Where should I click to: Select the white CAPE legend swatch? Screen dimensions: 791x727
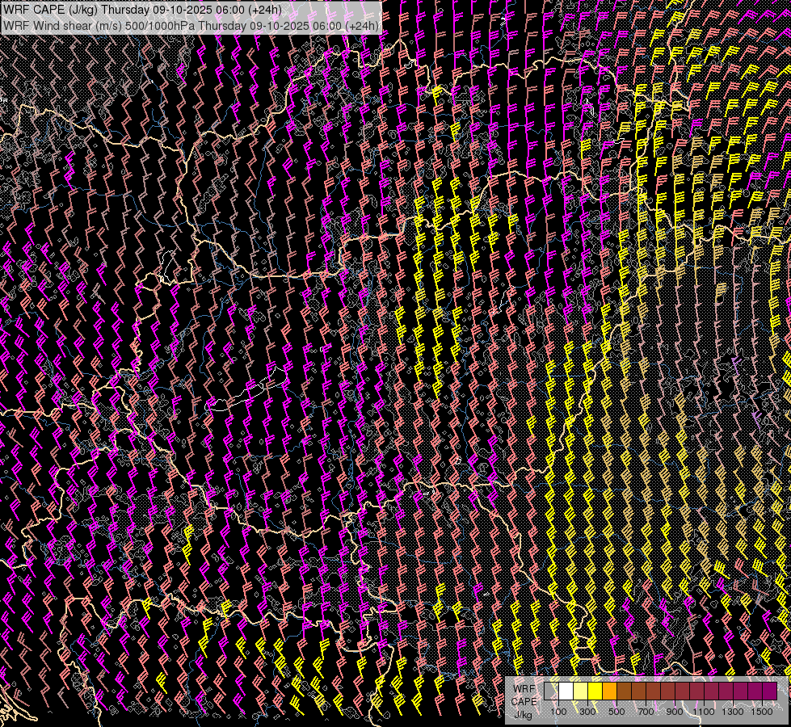click(x=566, y=691)
